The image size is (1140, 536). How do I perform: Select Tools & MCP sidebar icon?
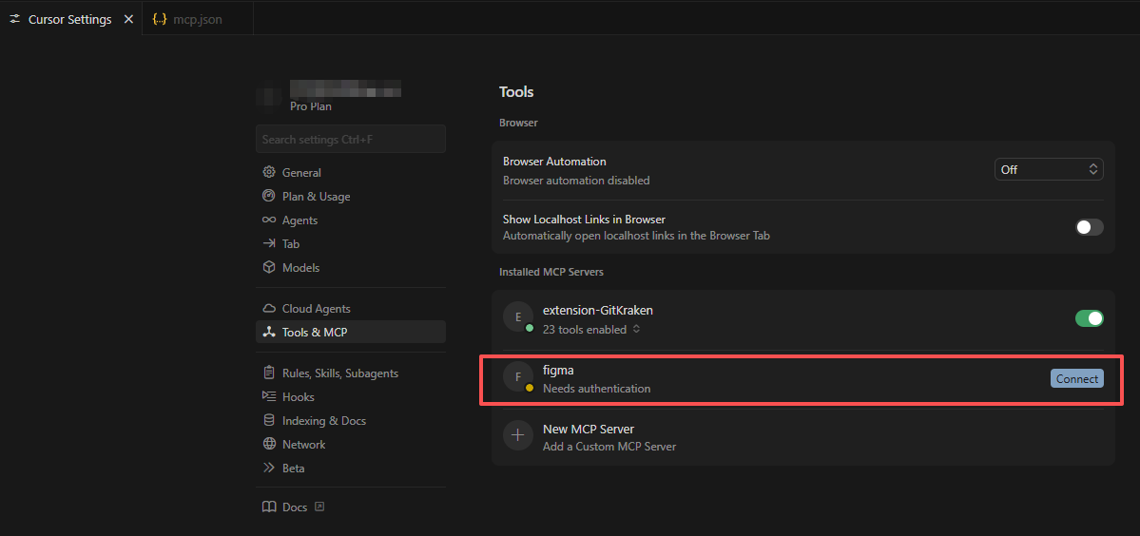click(269, 332)
